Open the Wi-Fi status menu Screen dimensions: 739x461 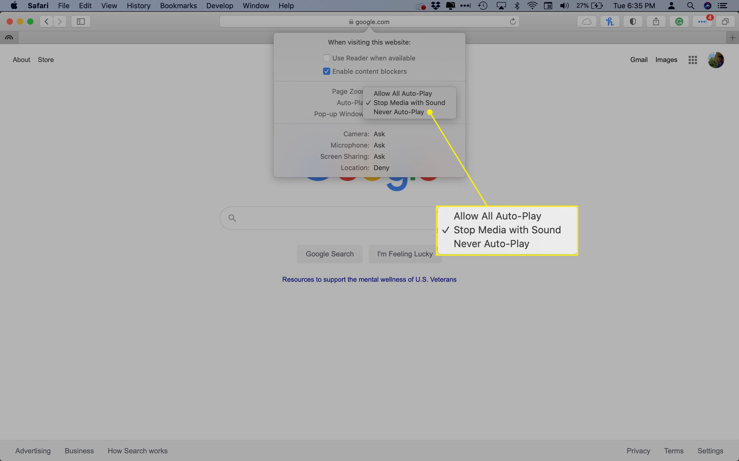532,5
